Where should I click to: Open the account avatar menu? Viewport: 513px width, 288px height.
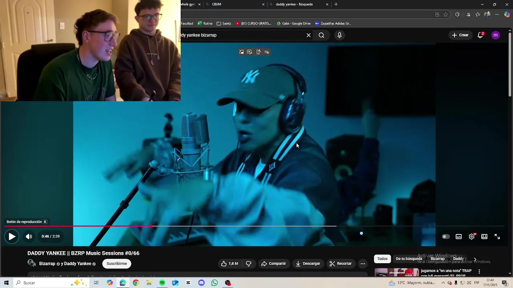pyautogui.click(x=496, y=35)
